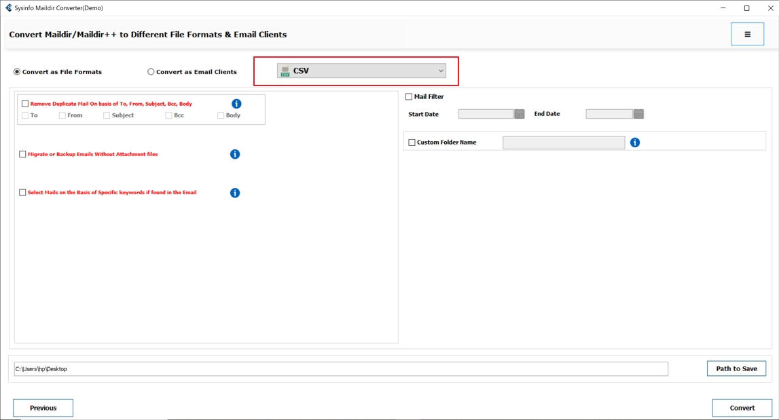Click the Sysinfo app logo in title bar
This screenshot has height=420, width=779.
pos(8,8)
